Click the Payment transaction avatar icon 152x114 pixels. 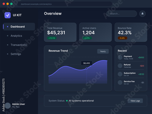pyautogui.click(x=120, y=57)
